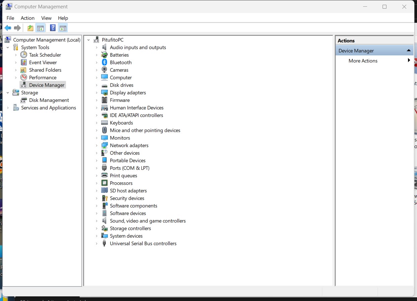Click the Disk drives icon
This screenshot has height=301, width=417.
pos(105,85)
